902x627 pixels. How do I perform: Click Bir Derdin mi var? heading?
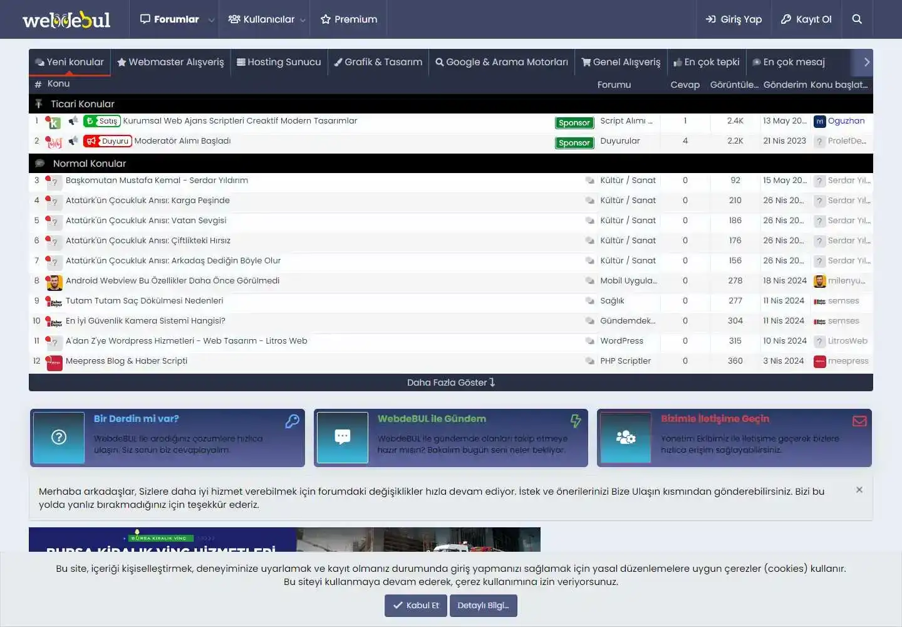(137, 419)
